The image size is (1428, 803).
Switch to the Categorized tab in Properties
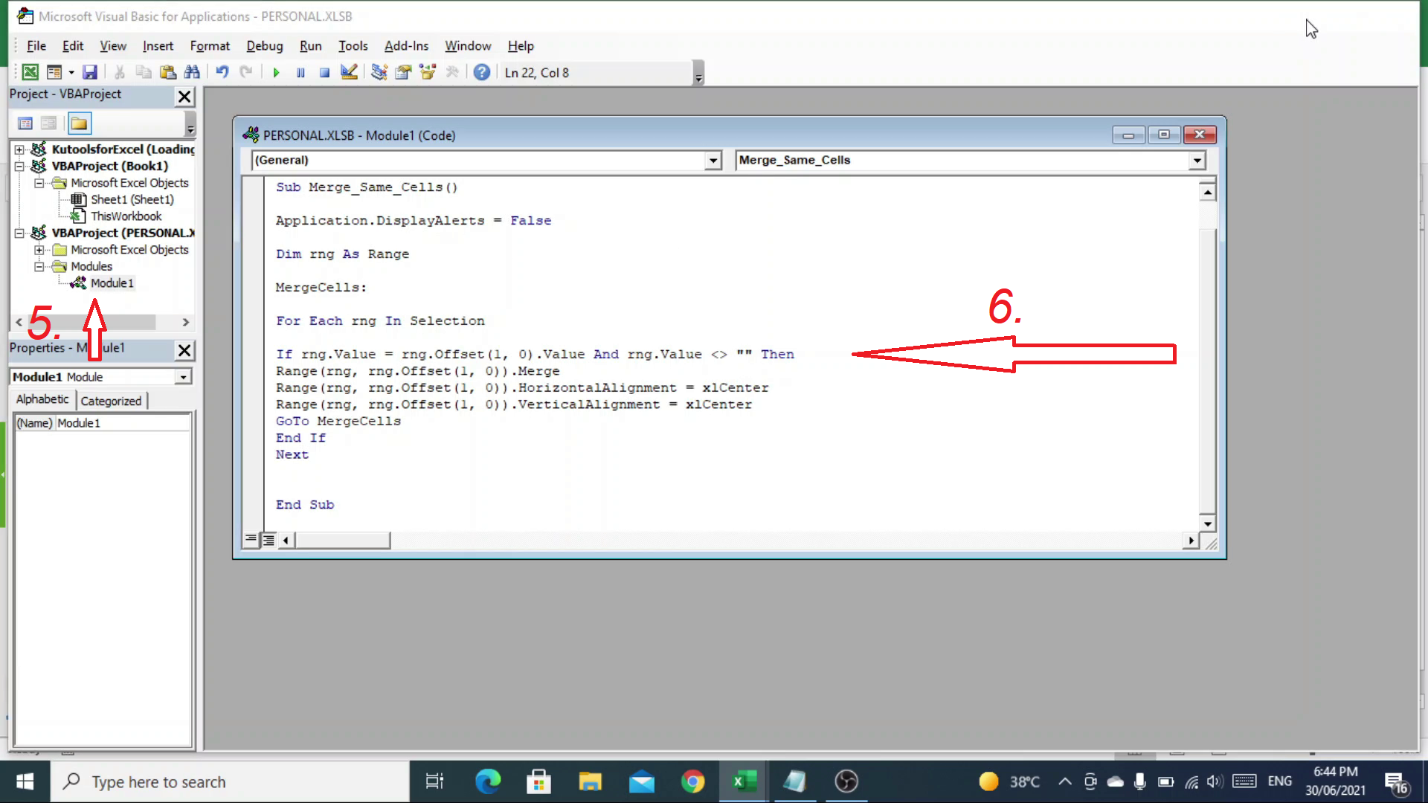click(x=112, y=400)
